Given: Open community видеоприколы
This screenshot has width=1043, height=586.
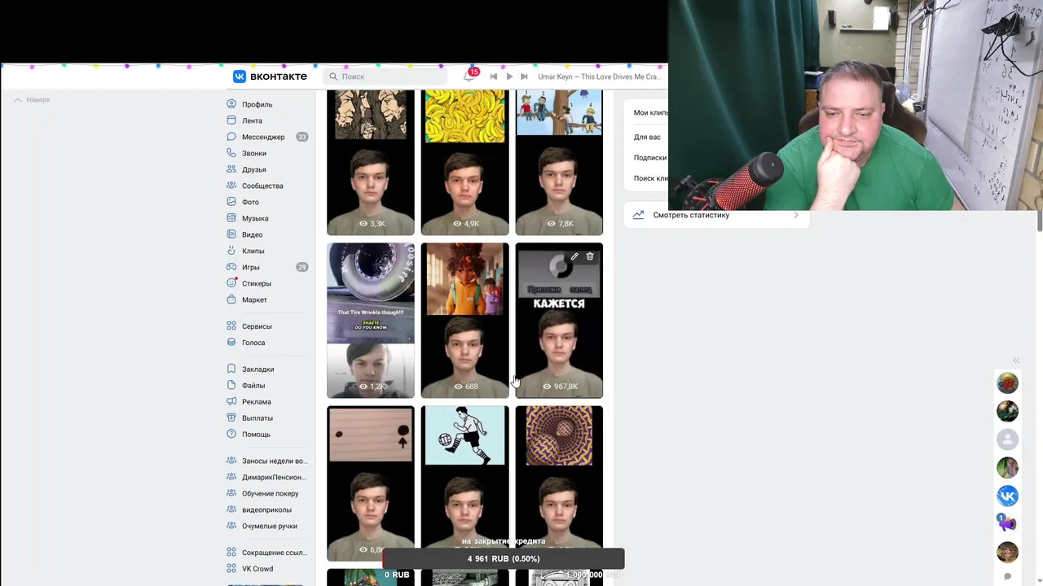Looking at the screenshot, I should [266, 509].
